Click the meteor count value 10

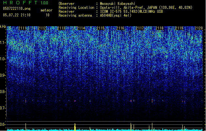coord(47,15)
